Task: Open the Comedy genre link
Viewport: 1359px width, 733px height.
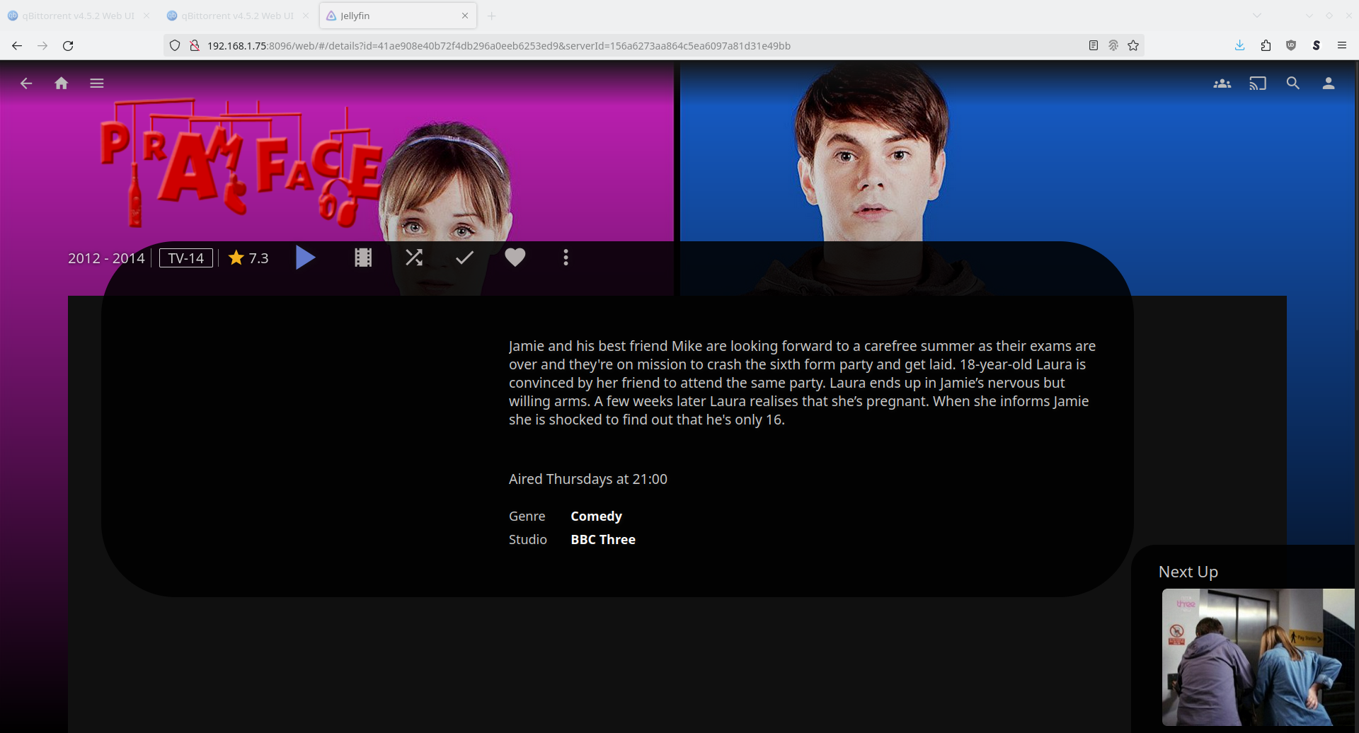Action: (x=596, y=516)
